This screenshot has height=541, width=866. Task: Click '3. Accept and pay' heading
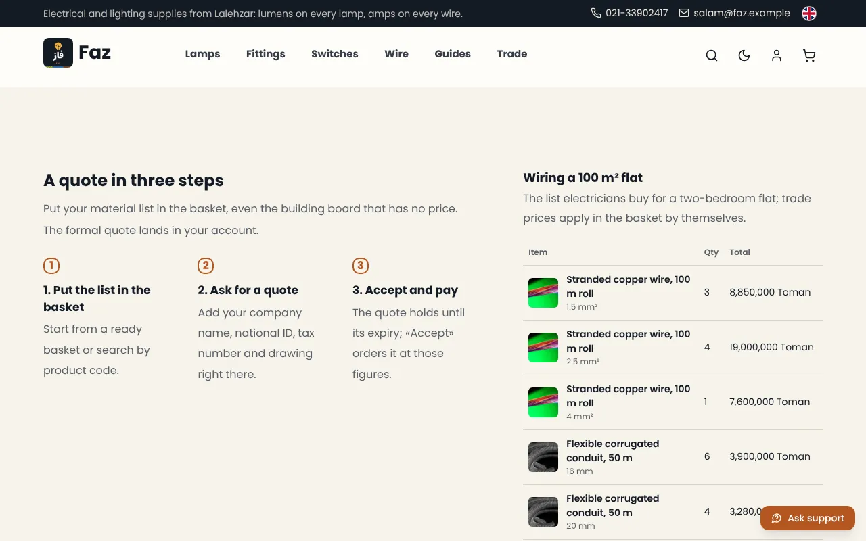tap(405, 290)
